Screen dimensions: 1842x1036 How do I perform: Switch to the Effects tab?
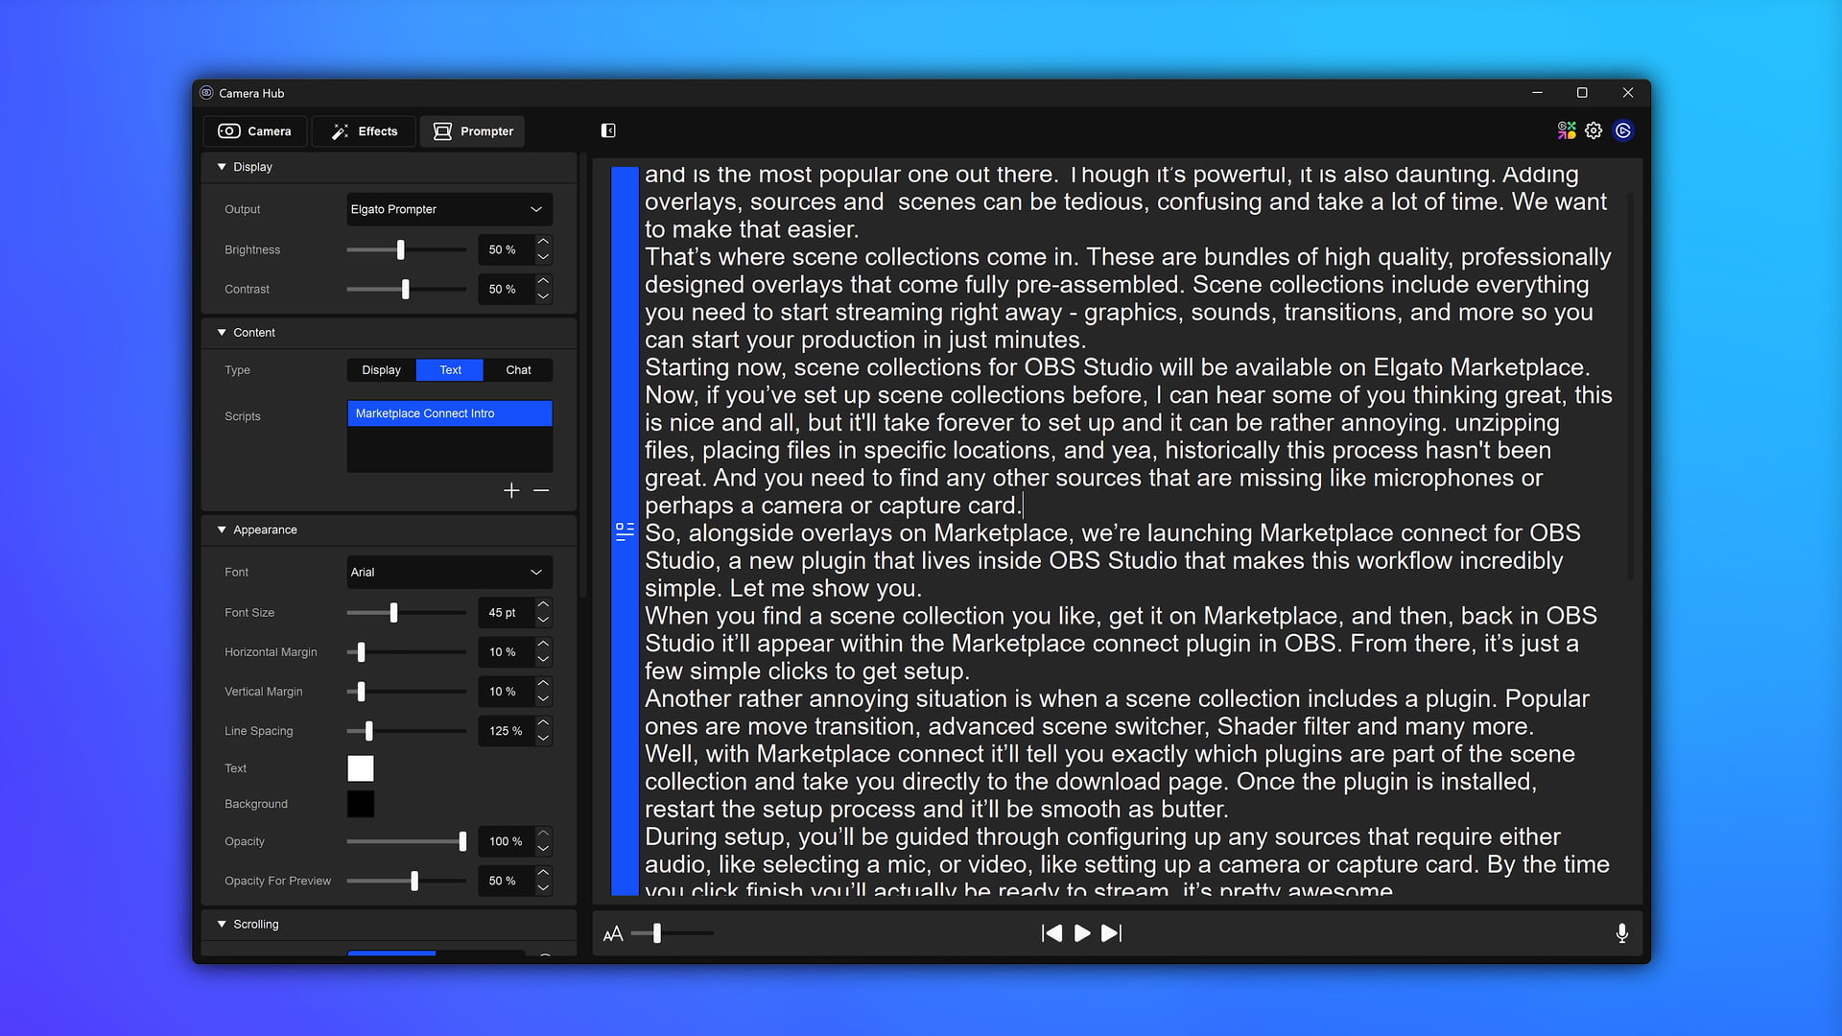point(364,131)
